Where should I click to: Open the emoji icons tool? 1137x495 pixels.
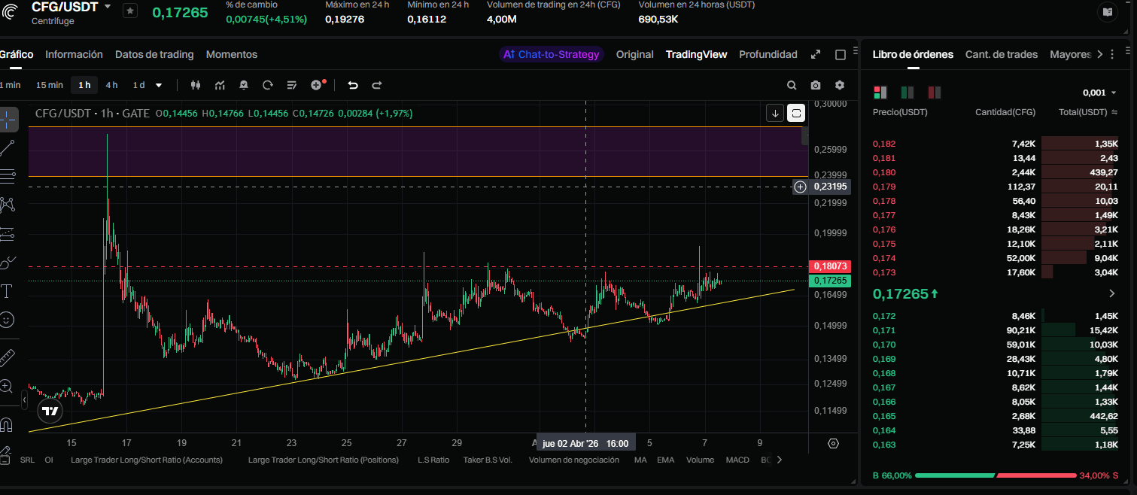[8, 320]
